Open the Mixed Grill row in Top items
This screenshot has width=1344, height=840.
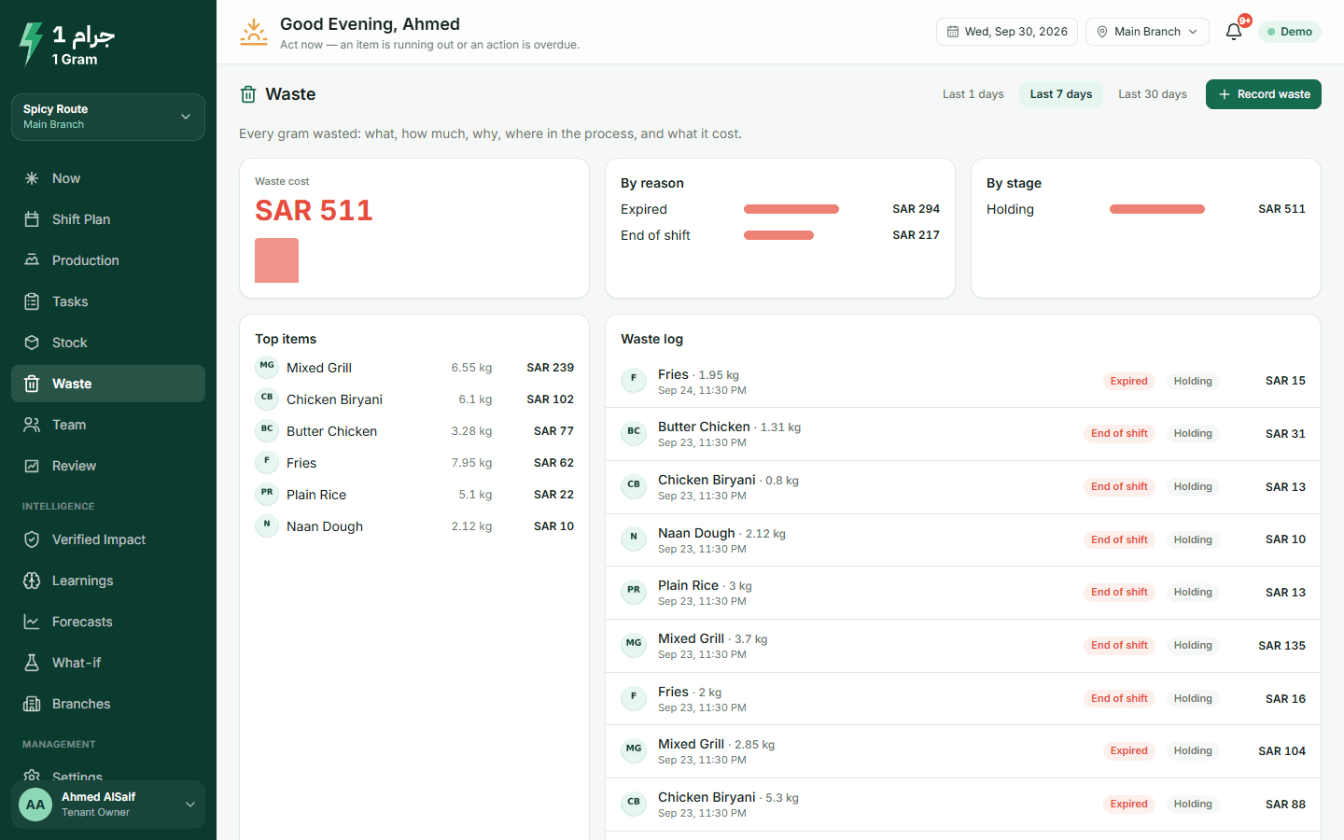tap(414, 368)
